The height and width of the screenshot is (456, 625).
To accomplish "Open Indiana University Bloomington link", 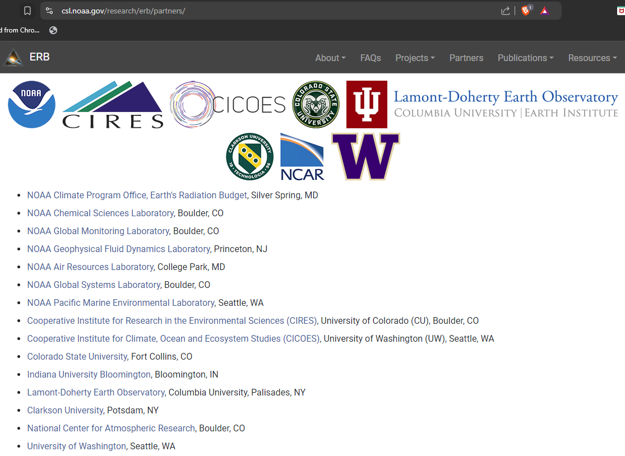I will click(x=89, y=374).
